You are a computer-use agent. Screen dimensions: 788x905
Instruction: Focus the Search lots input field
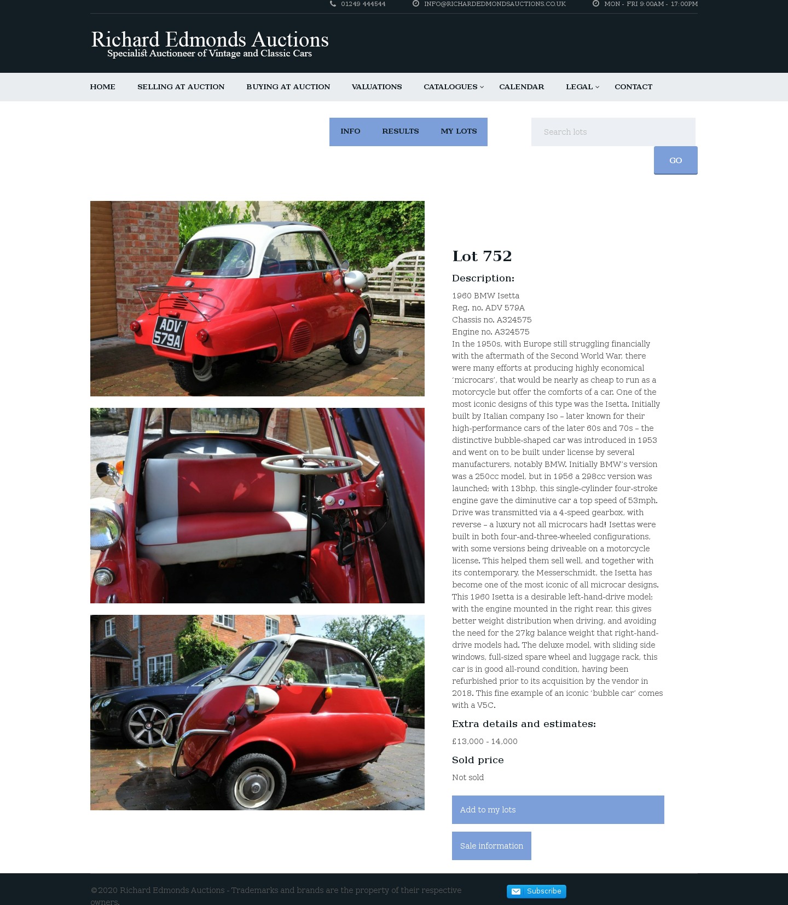coord(613,132)
